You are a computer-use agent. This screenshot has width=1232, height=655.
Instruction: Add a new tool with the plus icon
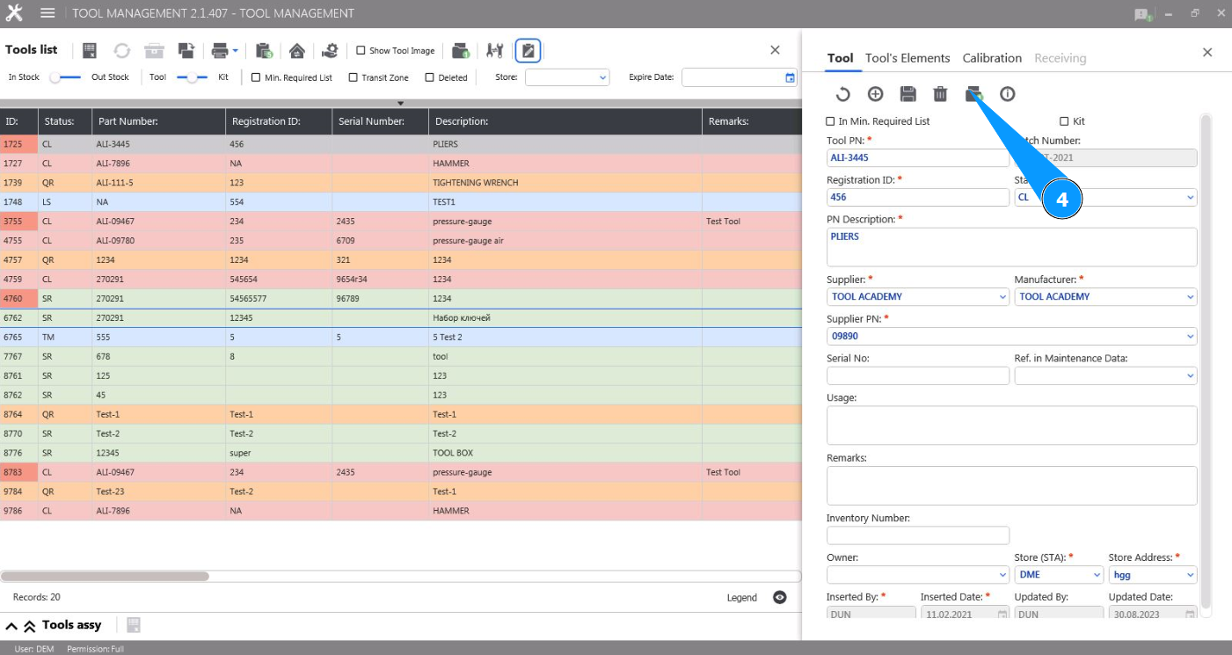[875, 94]
